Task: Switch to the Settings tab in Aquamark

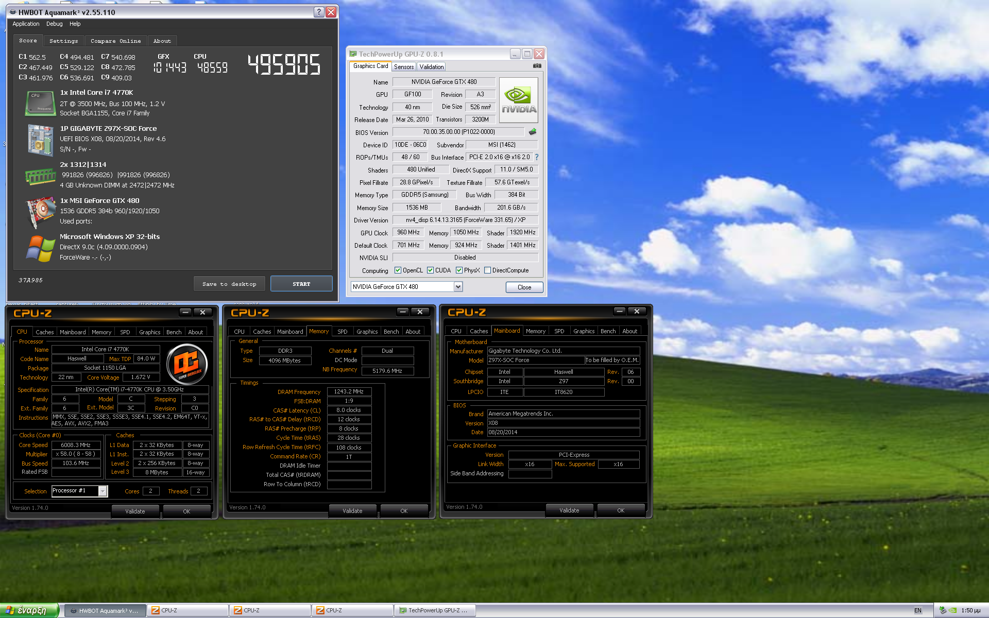Action: click(x=64, y=41)
